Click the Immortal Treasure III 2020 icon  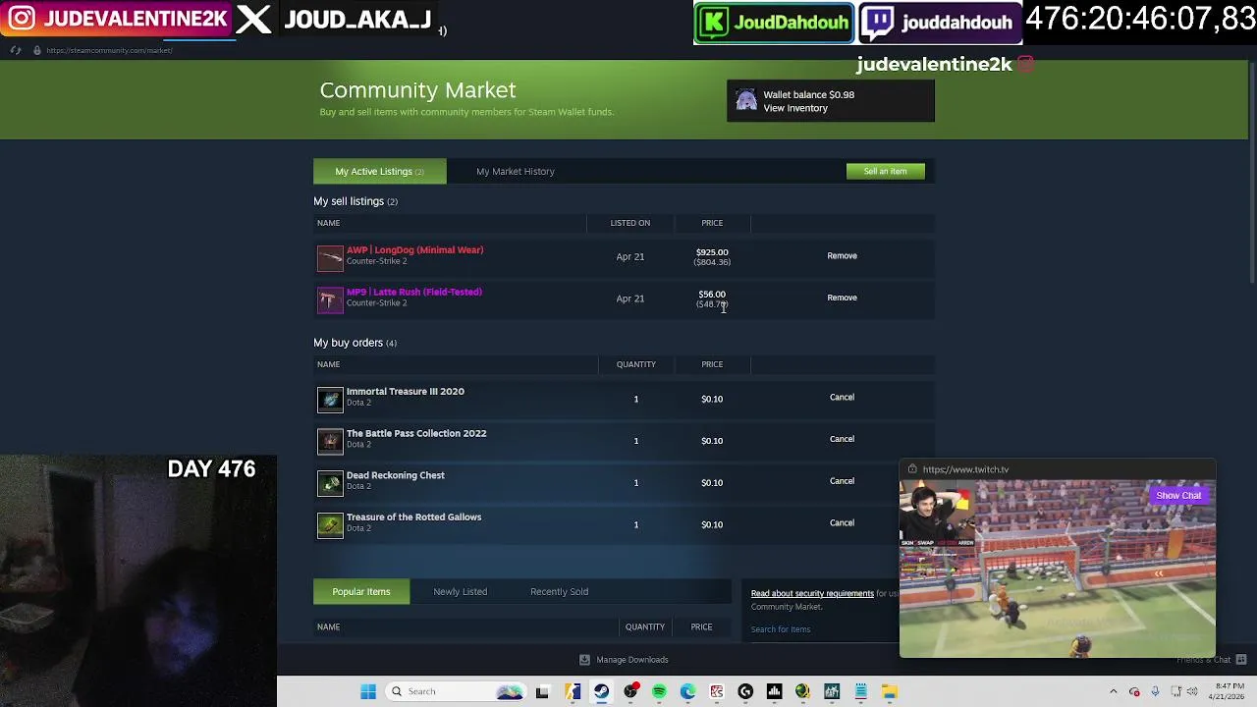[x=330, y=399]
